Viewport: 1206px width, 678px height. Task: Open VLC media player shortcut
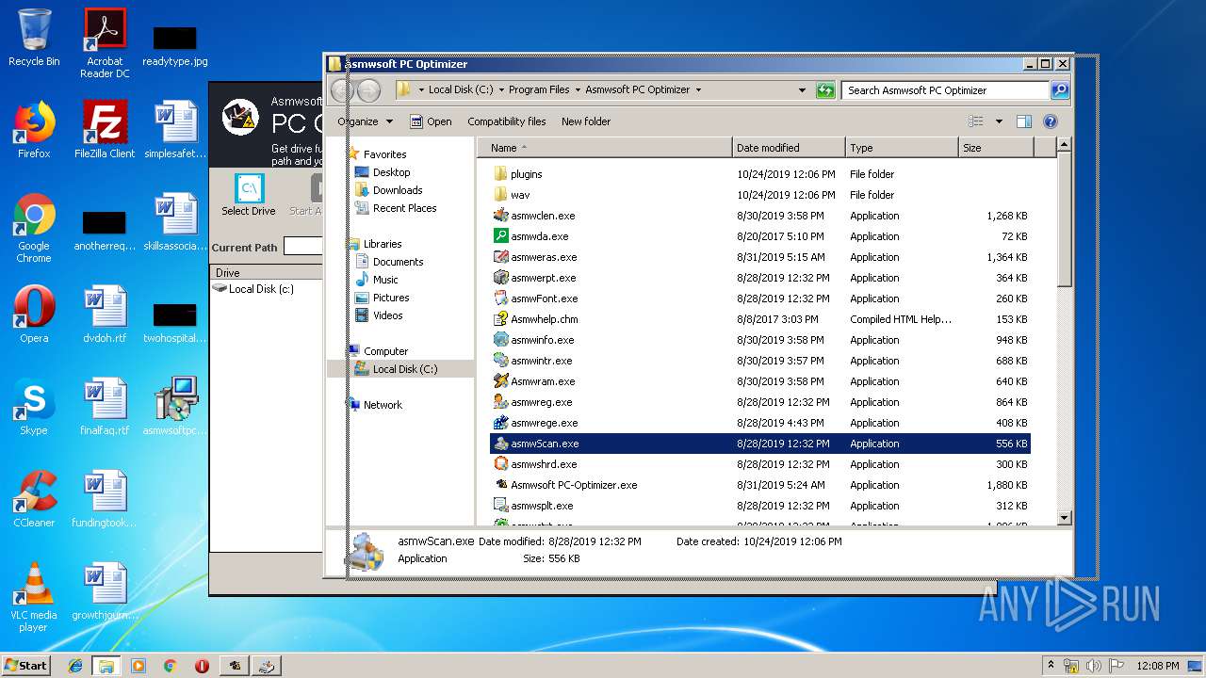click(x=34, y=597)
